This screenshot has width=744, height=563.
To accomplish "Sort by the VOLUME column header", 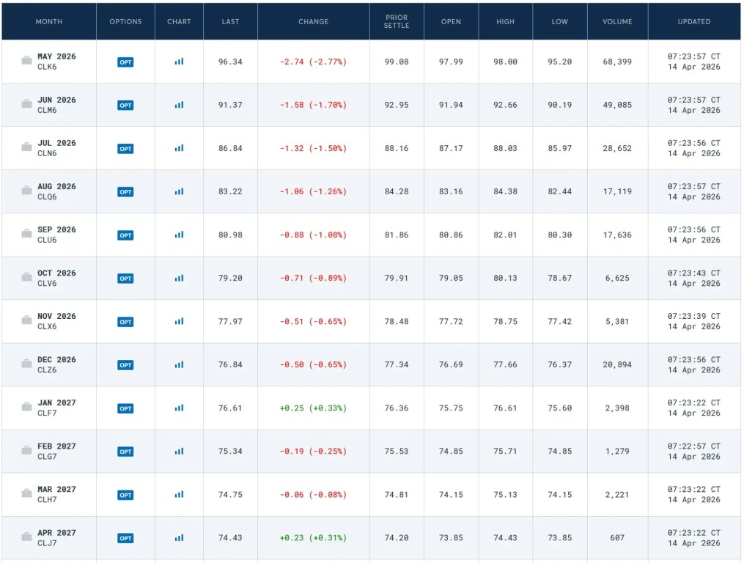I will pyautogui.click(x=617, y=22).
